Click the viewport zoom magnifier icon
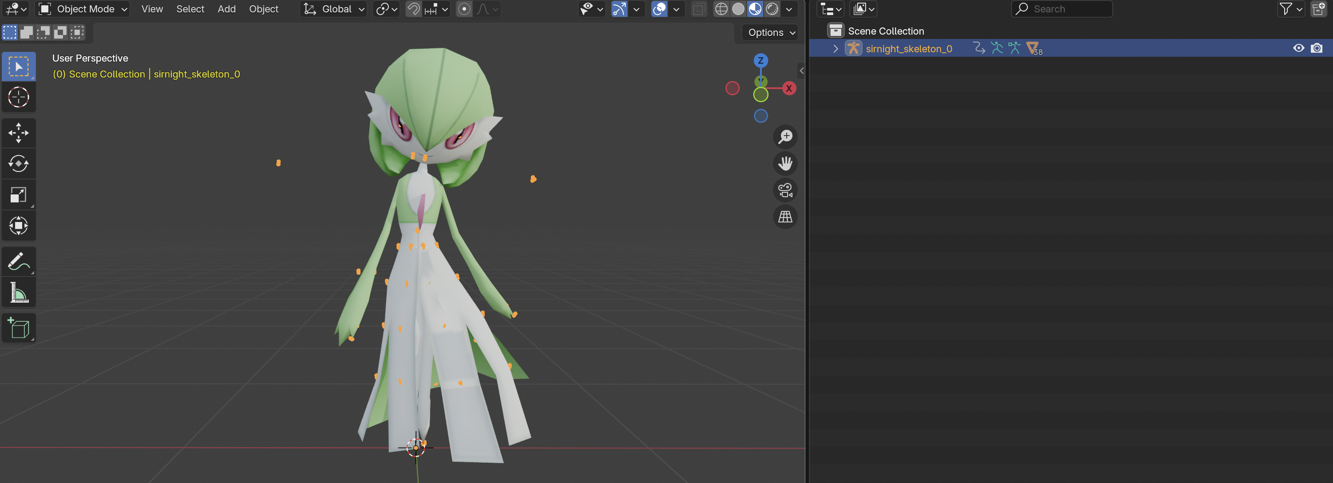 pos(785,136)
